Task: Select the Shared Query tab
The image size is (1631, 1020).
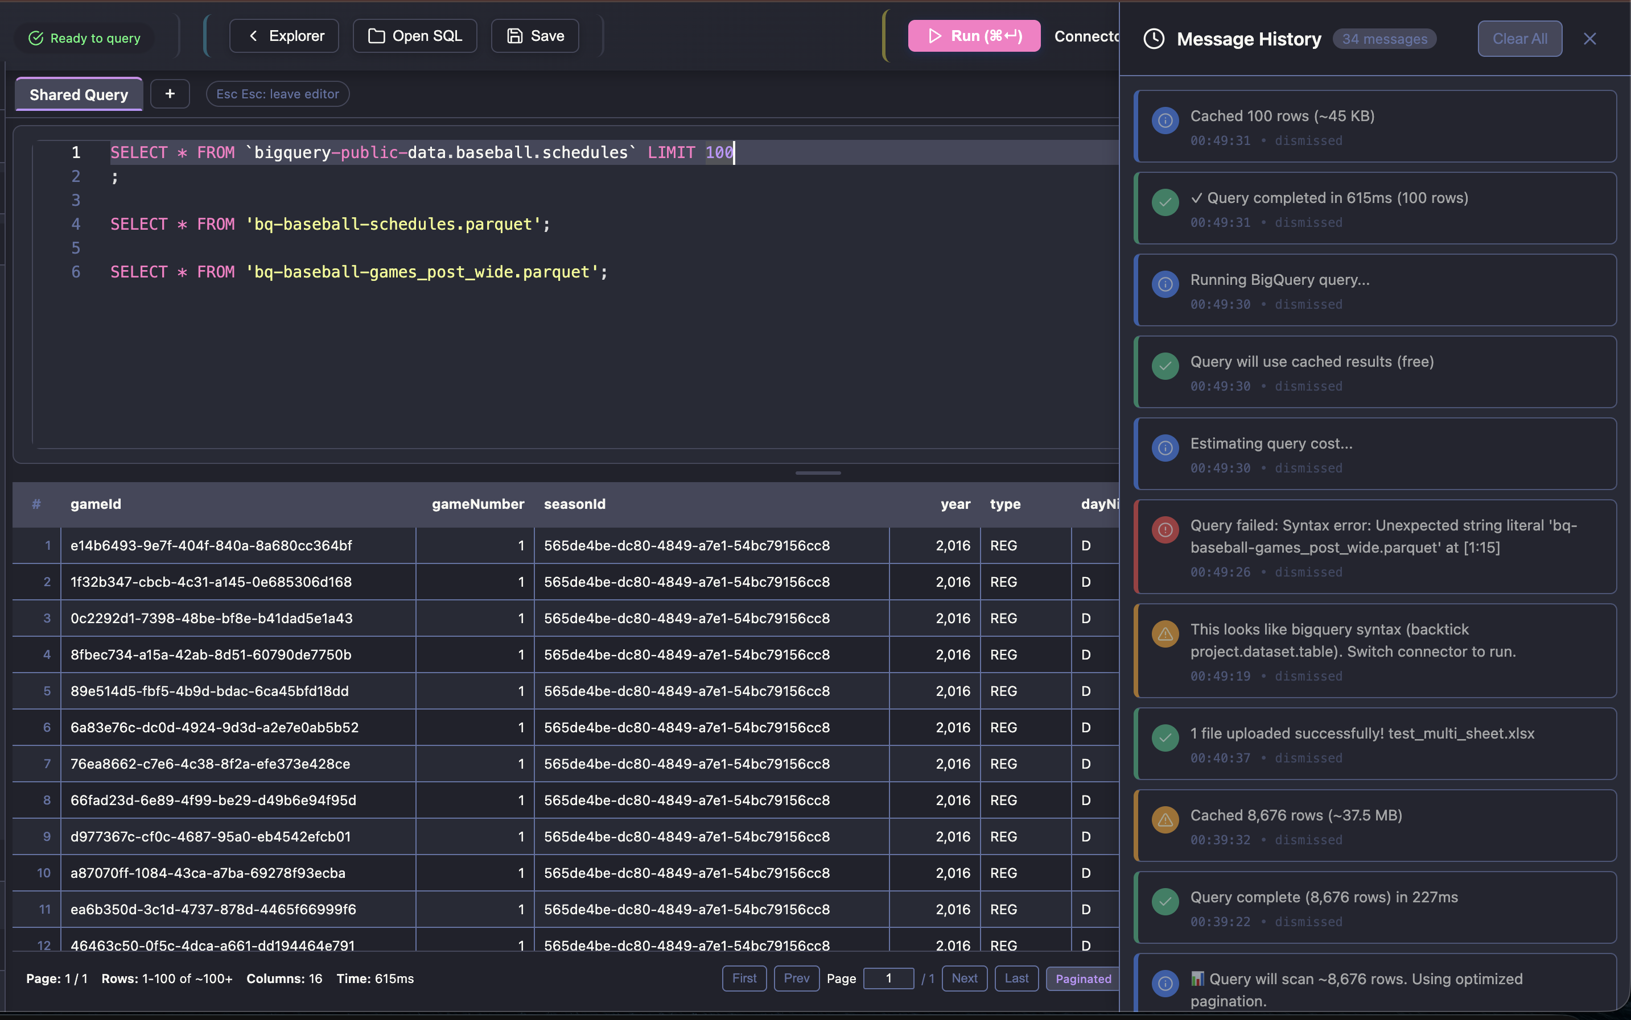Action: pyautogui.click(x=79, y=94)
